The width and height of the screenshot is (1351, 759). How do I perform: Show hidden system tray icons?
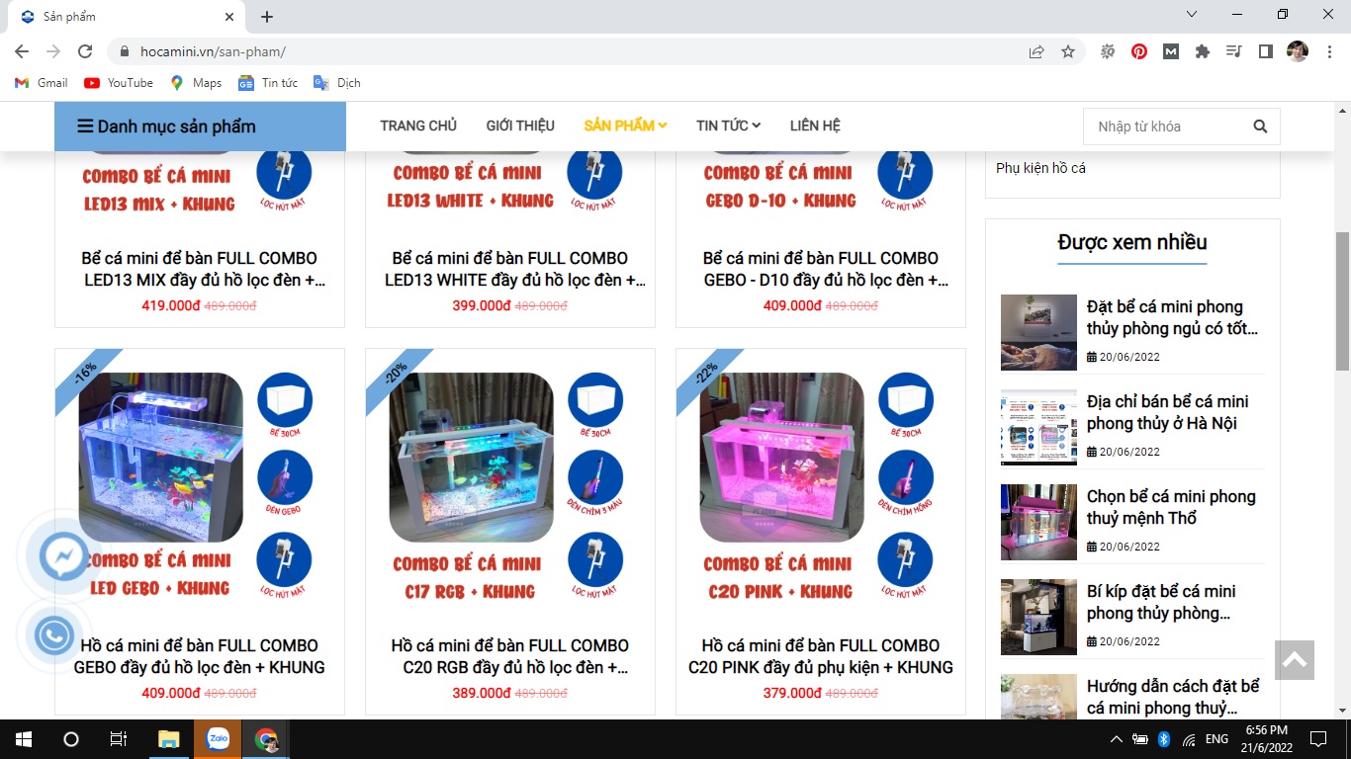pos(1117,739)
